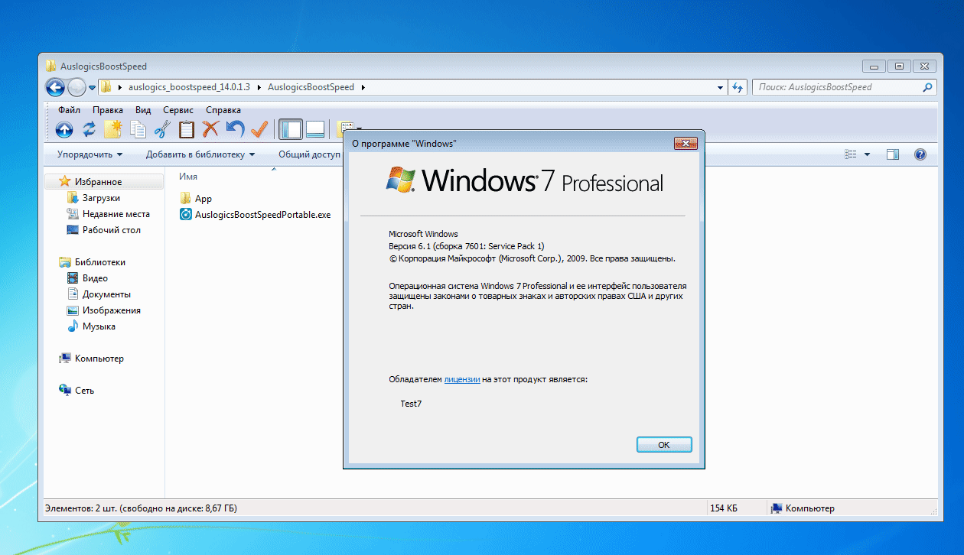Click the blue double-arrow refresh toolbar icon
Viewport: 964px width, 555px height.
[x=89, y=129]
